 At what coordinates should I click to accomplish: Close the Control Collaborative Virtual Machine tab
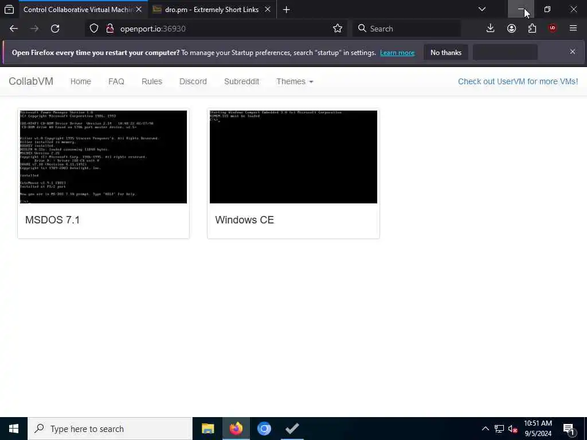pyautogui.click(x=139, y=9)
